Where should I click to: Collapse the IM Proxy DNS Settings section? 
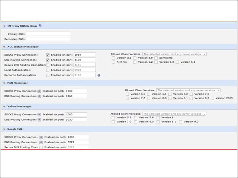point(4,26)
